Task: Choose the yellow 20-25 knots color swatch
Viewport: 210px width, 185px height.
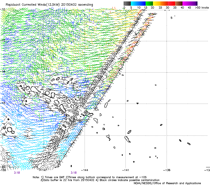Action: click(157, 3)
